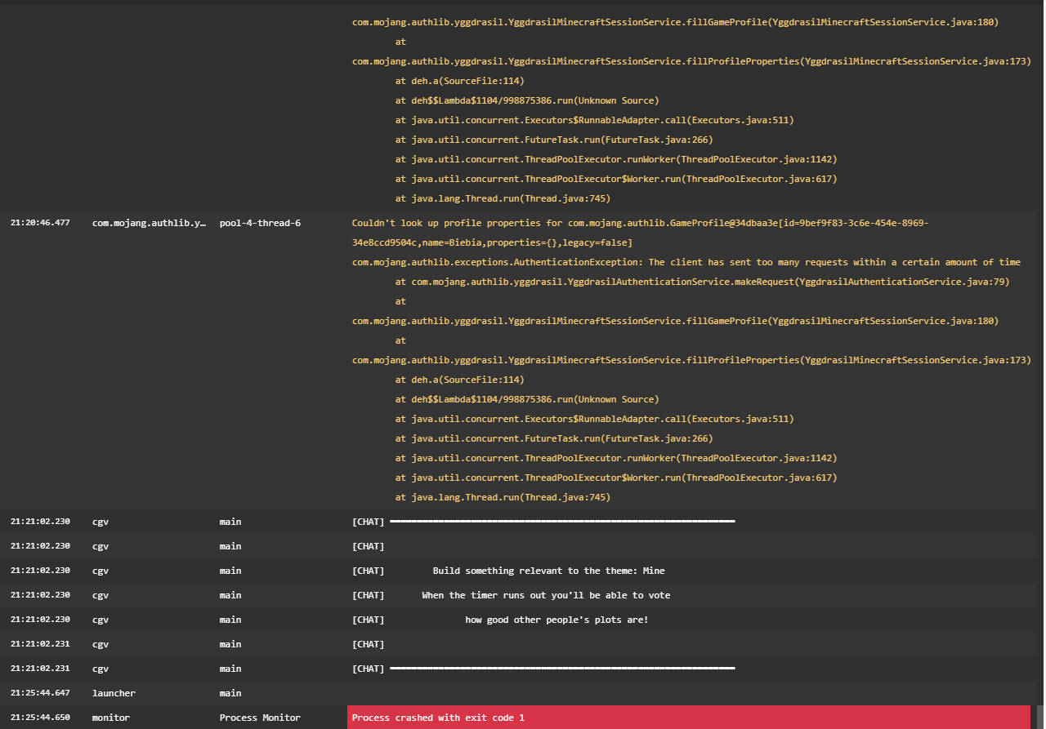The width and height of the screenshot is (1046, 729).
Task: Select the 'When the timer runs out' chat line
Action: tap(546, 595)
